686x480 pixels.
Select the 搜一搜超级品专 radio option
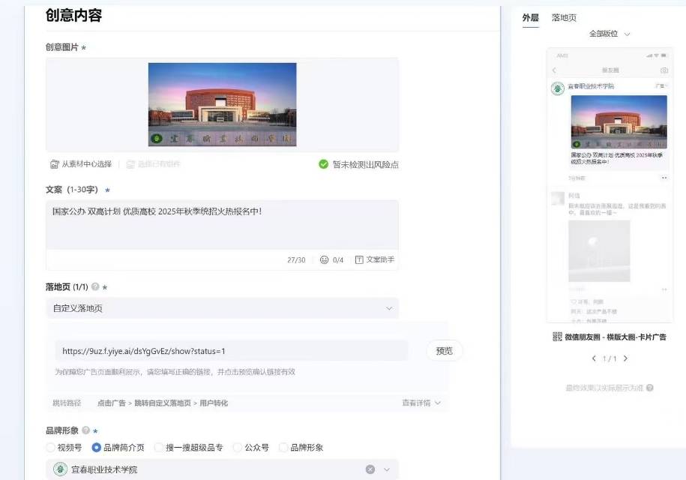[x=159, y=448]
